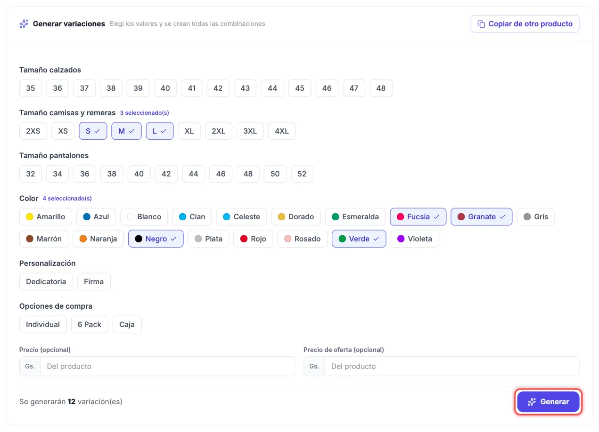This screenshot has width=599, height=432.
Task: Choose pants size 50
Action: [275, 174]
